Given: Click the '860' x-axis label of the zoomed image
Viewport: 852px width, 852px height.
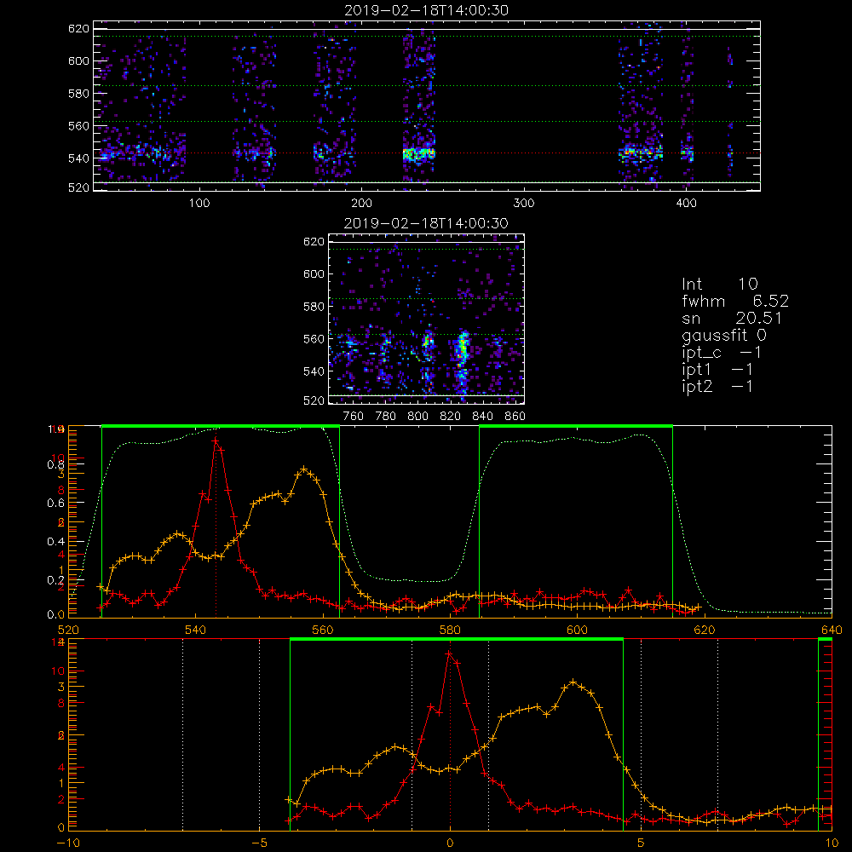Looking at the screenshot, I should point(515,417).
